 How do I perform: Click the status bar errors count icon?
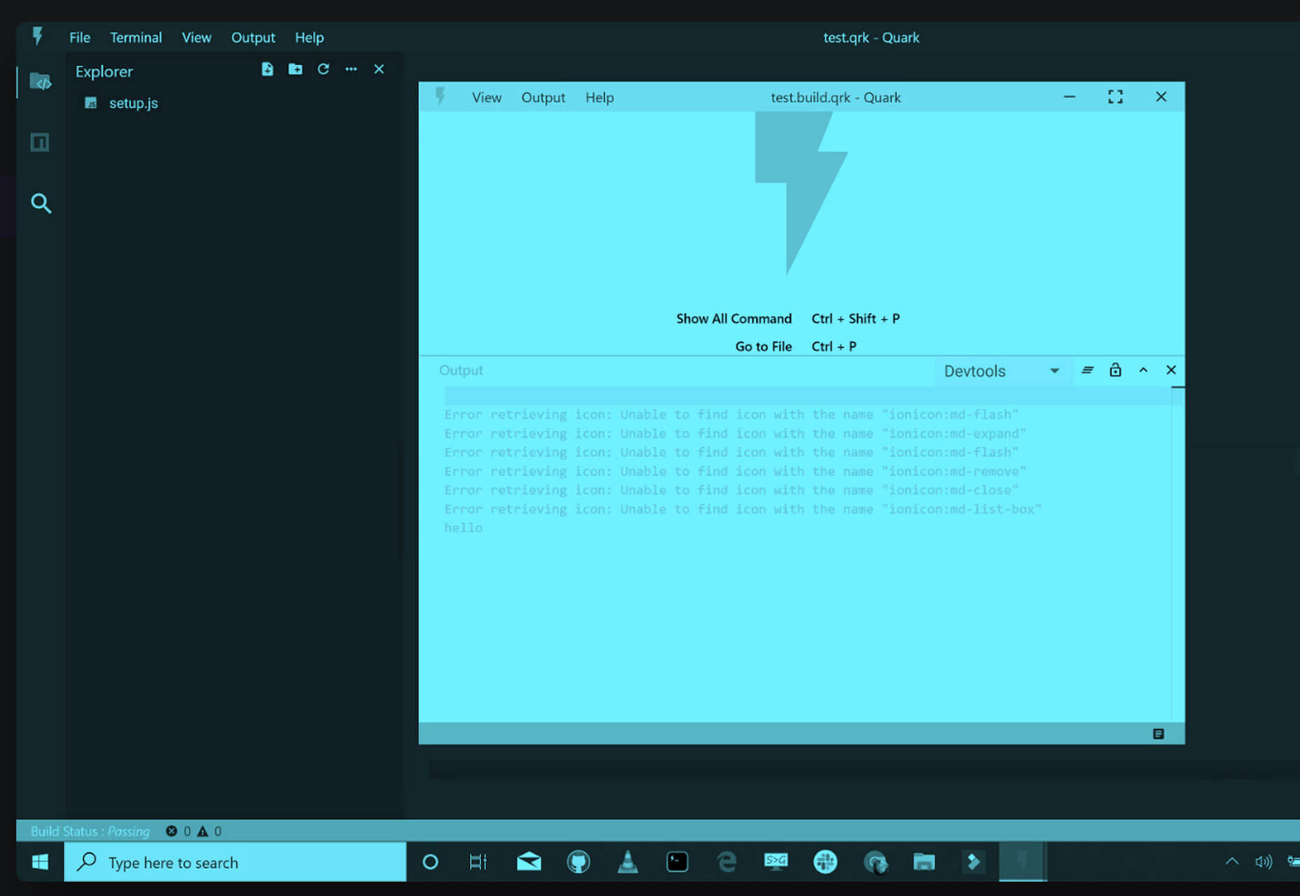pyautogui.click(x=172, y=832)
